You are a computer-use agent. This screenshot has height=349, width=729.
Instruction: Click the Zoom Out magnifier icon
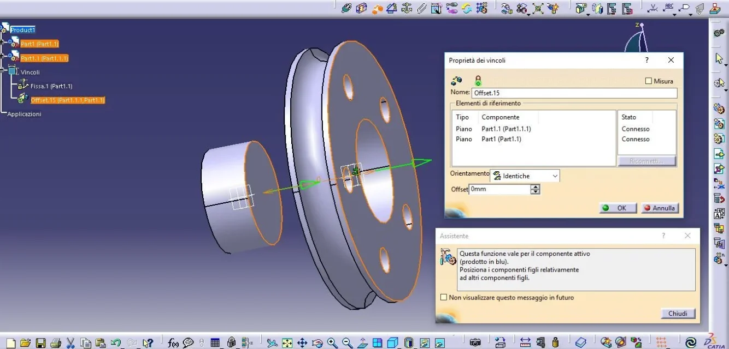click(x=347, y=342)
